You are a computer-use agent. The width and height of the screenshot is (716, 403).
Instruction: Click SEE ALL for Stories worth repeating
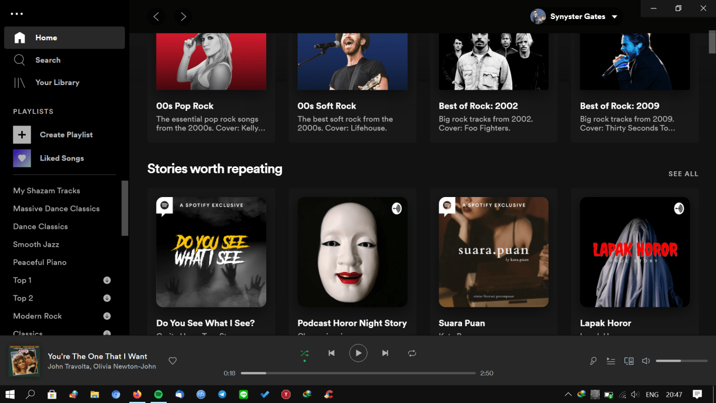[683, 174]
